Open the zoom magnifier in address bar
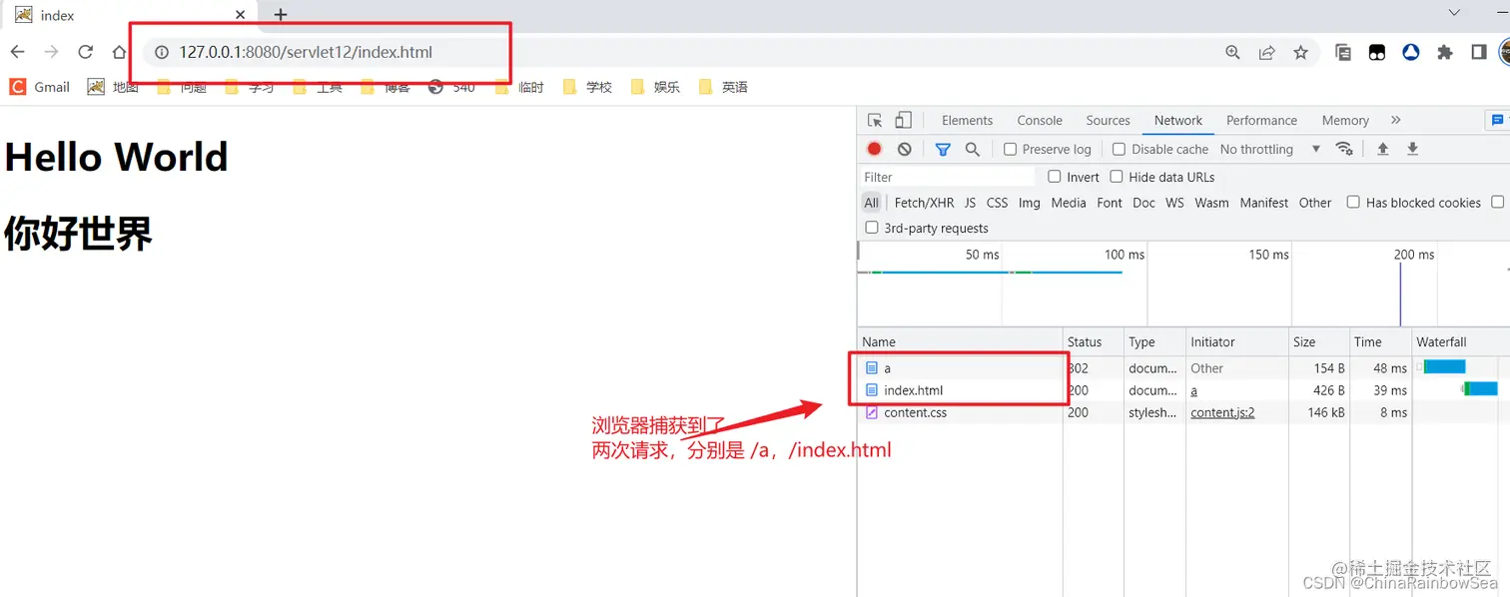The image size is (1510, 597). tap(1232, 53)
